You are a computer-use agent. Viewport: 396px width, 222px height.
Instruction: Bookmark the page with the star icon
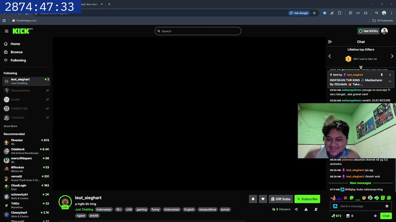tap(314, 13)
